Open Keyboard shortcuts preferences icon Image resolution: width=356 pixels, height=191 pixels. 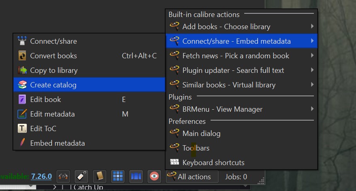pos(175,163)
